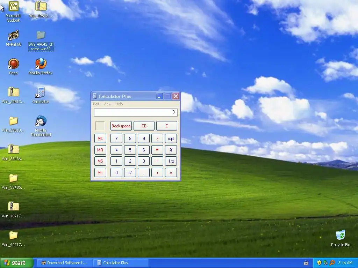Select the Win_29613 zip archive icon
This screenshot has height=268, width=358.
click(x=13, y=95)
